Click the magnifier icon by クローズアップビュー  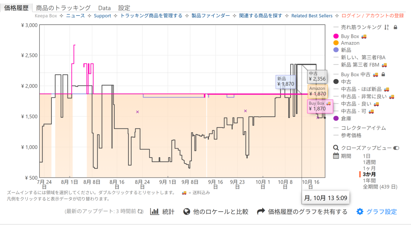pos(336,148)
